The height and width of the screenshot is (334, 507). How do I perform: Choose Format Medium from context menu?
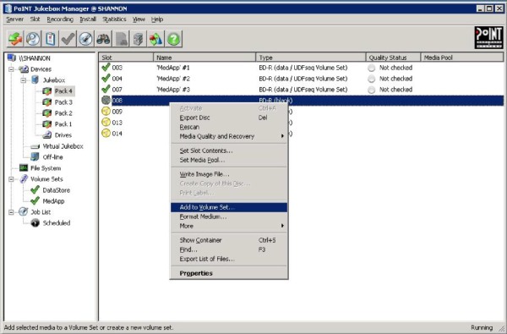[229, 216]
